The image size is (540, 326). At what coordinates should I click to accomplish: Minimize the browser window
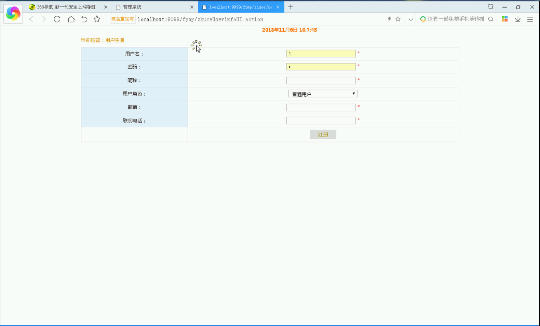coord(504,7)
